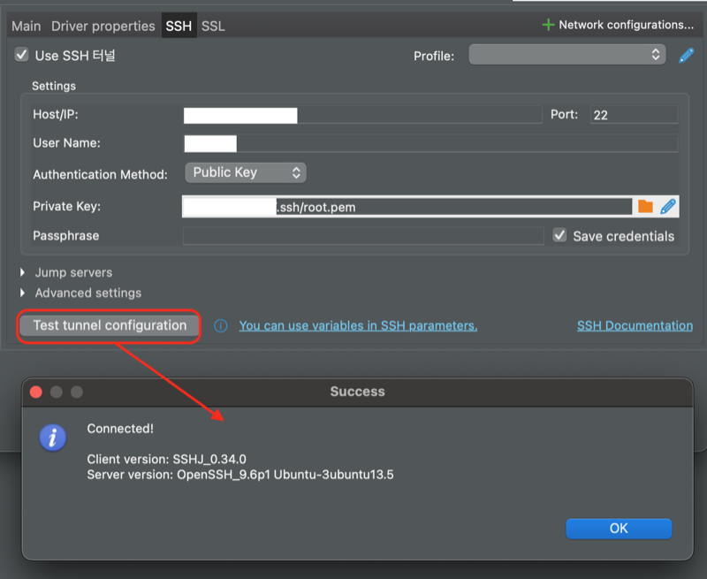Click the pencil icon next to Profile
The height and width of the screenshot is (579, 707).
click(x=686, y=56)
